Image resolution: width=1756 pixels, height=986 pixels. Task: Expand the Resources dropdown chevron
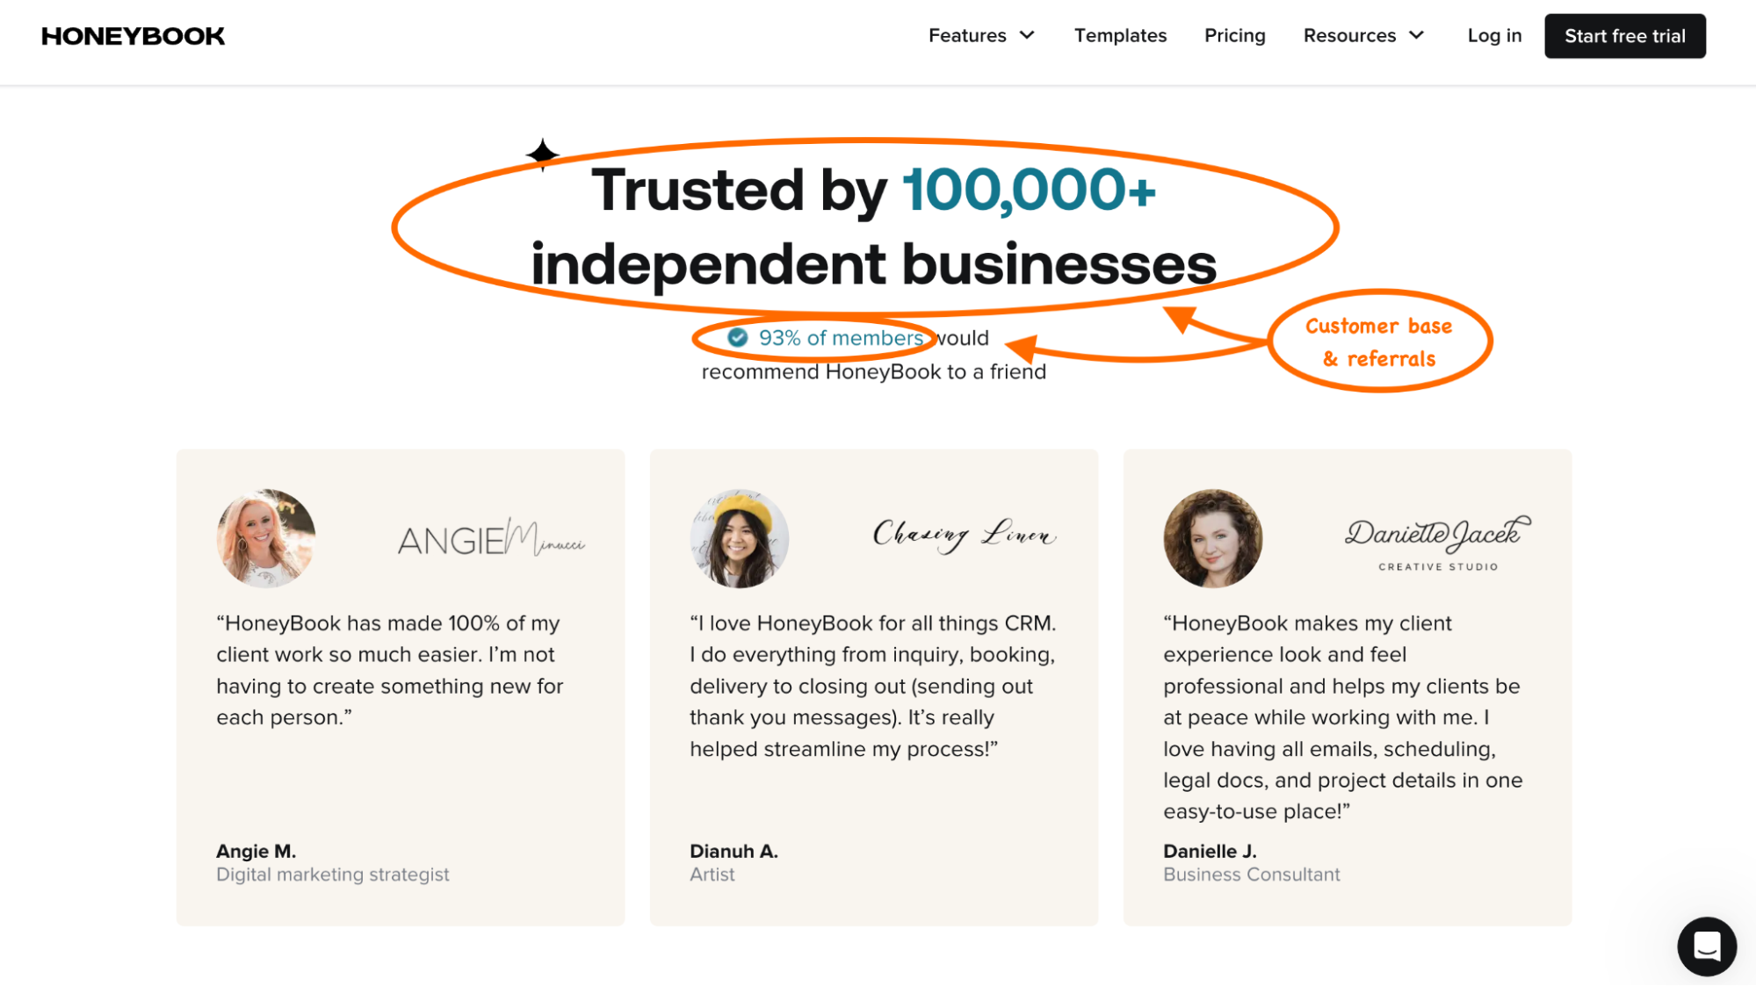click(1416, 36)
